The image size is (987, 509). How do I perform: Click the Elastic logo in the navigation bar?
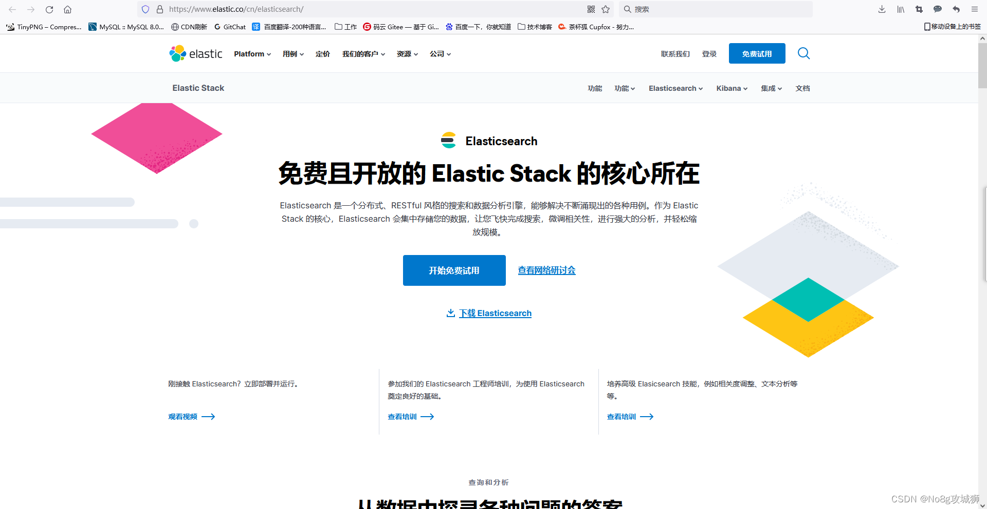195,53
